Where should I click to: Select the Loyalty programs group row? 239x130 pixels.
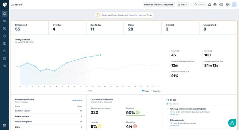(48, 116)
